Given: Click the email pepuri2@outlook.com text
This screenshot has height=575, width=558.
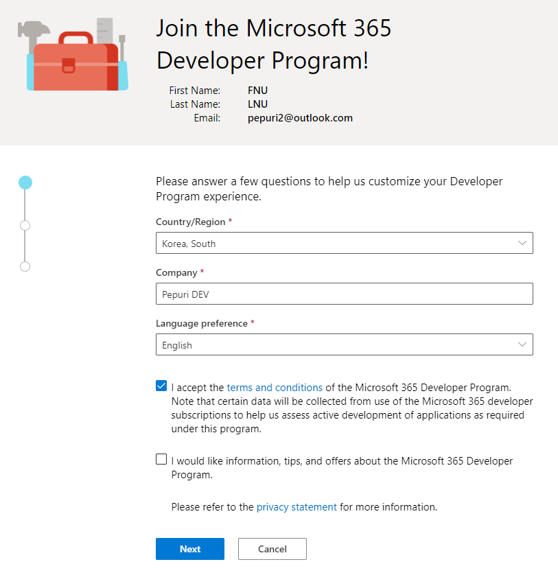Looking at the screenshot, I should click(300, 118).
